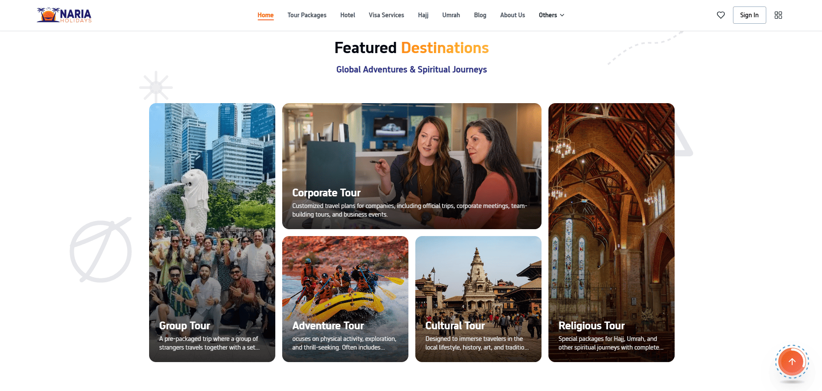Viewport: 822px width, 391px height.
Task: Go to the Home menu item
Action: [x=265, y=15]
